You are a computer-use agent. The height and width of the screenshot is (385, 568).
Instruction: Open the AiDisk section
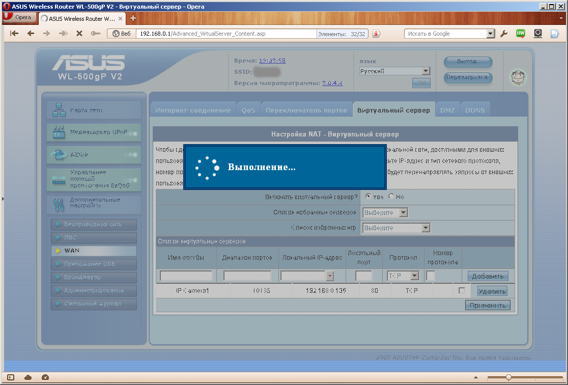pyautogui.click(x=94, y=155)
